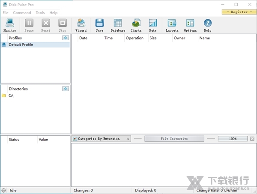
Task: Save results using the Save icon
Action: (x=99, y=25)
